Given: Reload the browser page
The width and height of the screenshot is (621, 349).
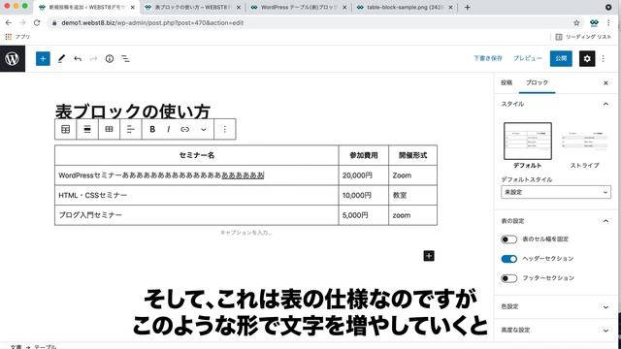Looking at the screenshot, I should [37, 22].
